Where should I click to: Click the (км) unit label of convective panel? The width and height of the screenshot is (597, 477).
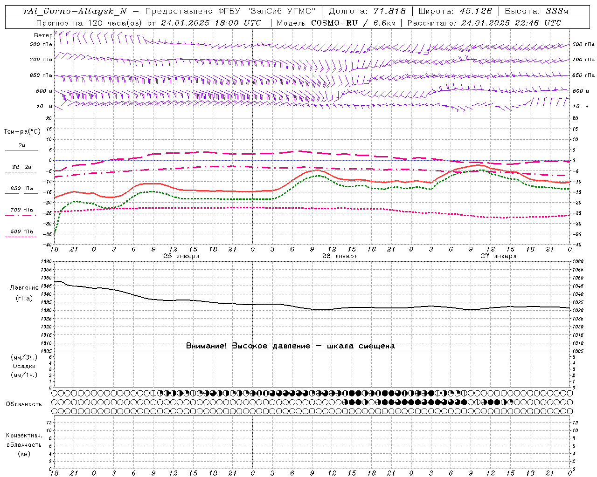coord(24,454)
